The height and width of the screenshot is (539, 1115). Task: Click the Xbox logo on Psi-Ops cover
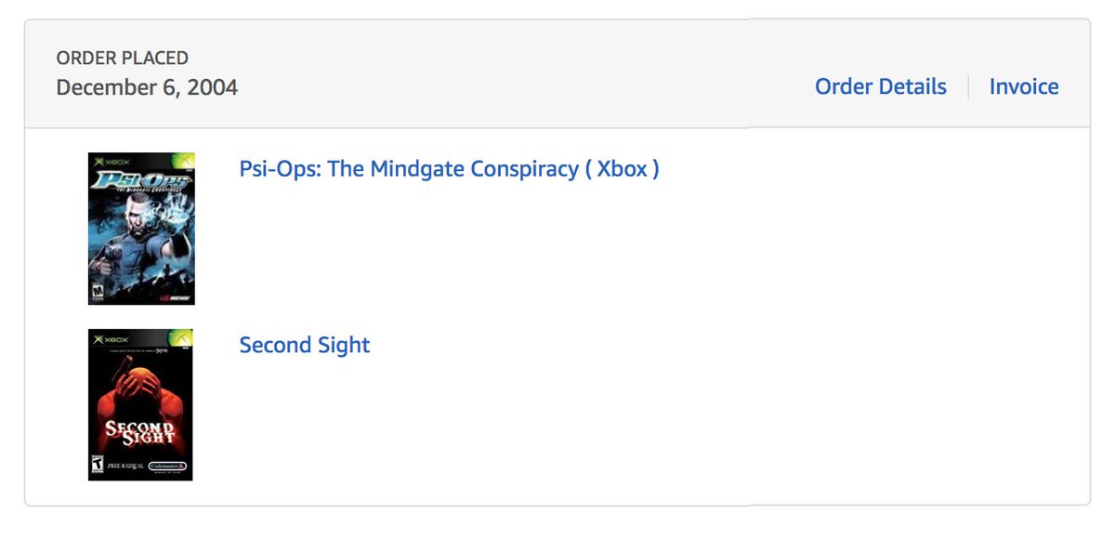111,161
